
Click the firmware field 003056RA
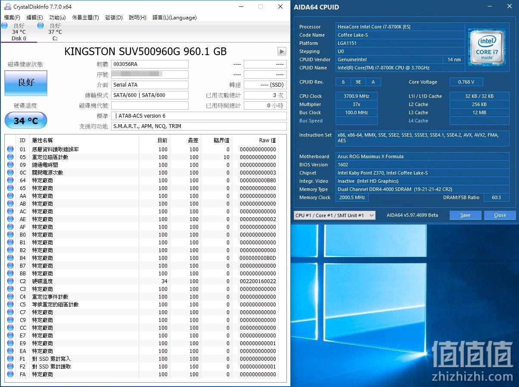(150, 64)
